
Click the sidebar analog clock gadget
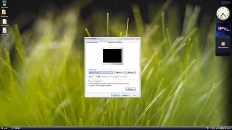click(x=223, y=13)
